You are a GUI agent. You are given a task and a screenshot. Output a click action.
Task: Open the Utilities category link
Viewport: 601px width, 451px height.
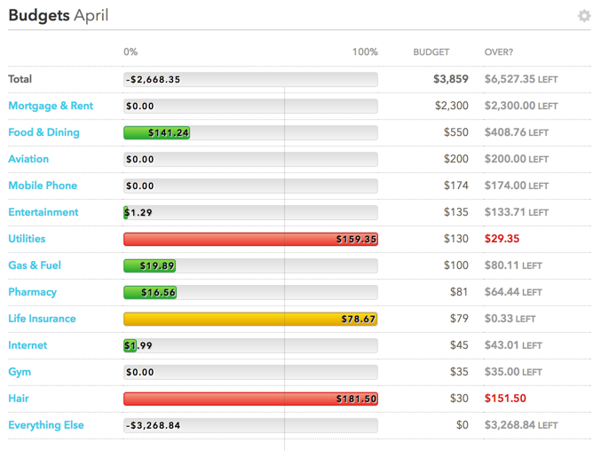(27, 239)
